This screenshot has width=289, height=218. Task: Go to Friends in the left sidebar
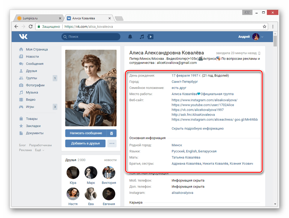pos(31,71)
